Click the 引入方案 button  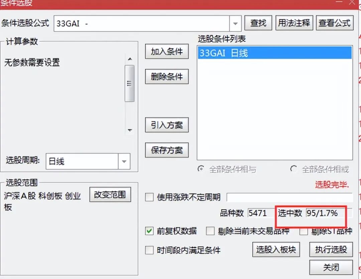[167, 125]
